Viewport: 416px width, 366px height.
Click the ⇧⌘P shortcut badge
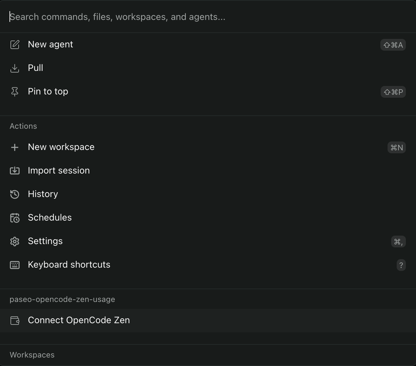[393, 92]
